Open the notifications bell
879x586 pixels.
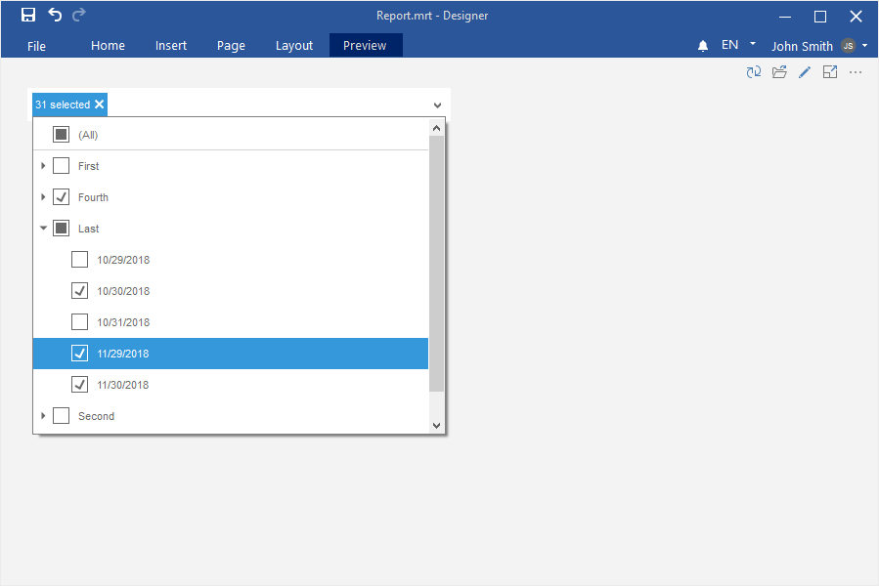point(703,46)
